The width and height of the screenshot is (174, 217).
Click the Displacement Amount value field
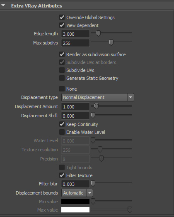(x=75, y=106)
